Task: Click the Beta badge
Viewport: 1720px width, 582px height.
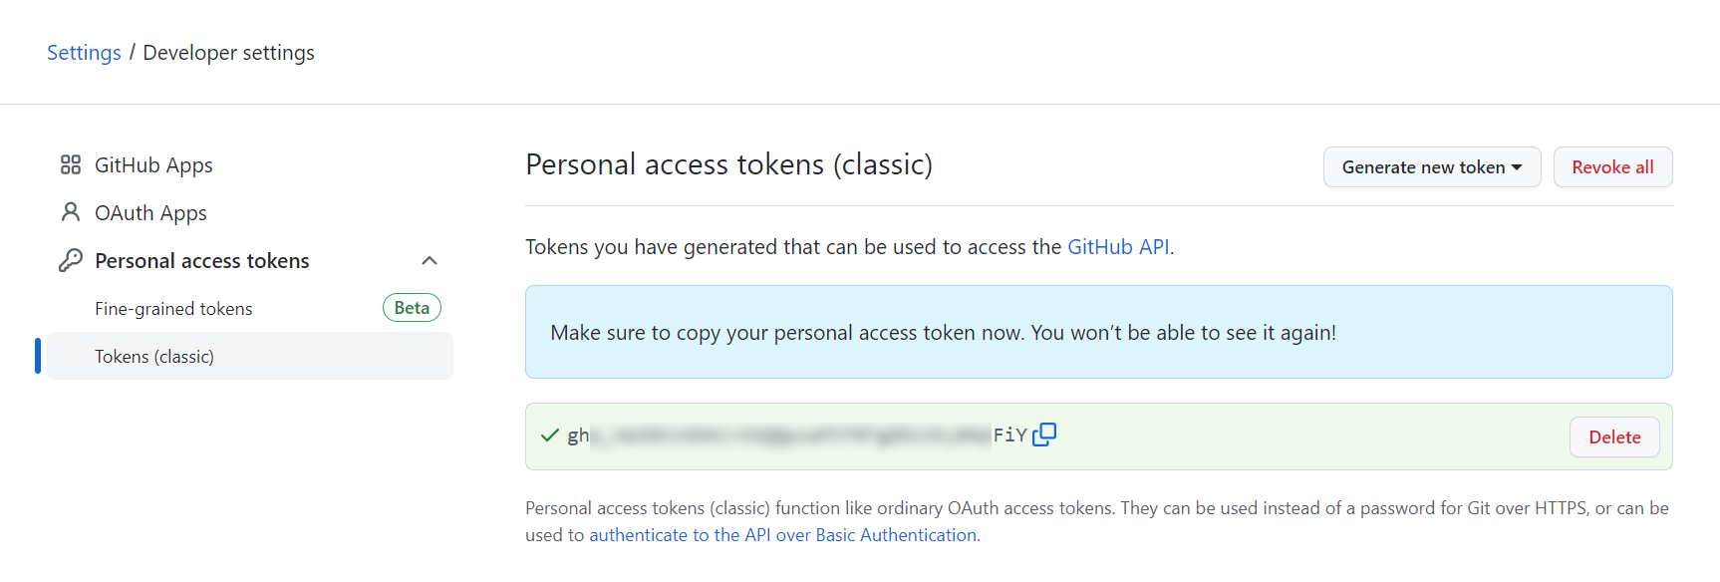Action: pyautogui.click(x=412, y=308)
